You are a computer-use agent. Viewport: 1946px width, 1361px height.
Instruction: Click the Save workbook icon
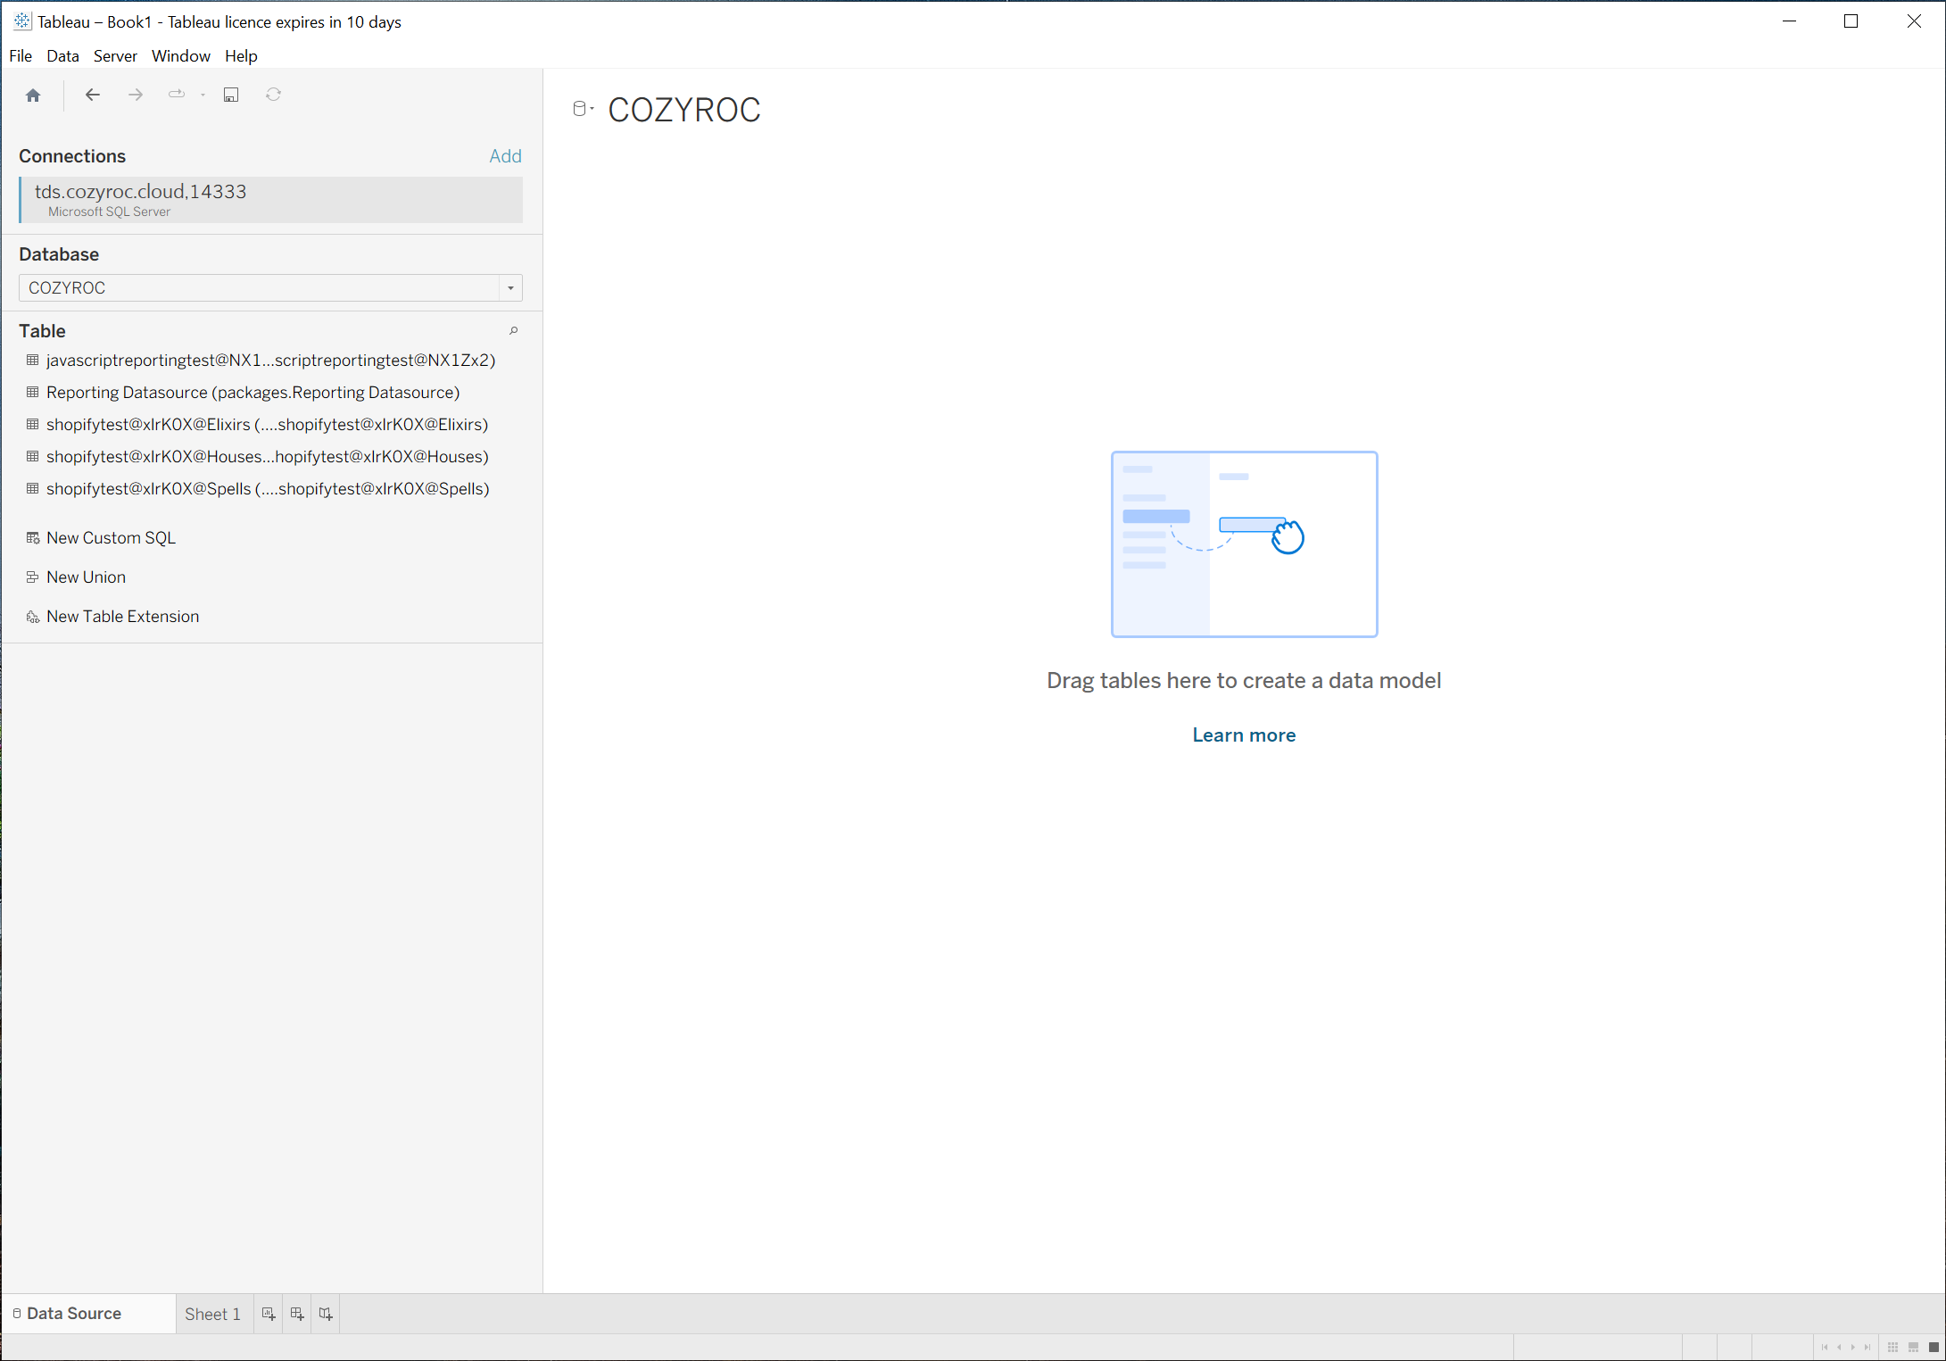(x=231, y=95)
